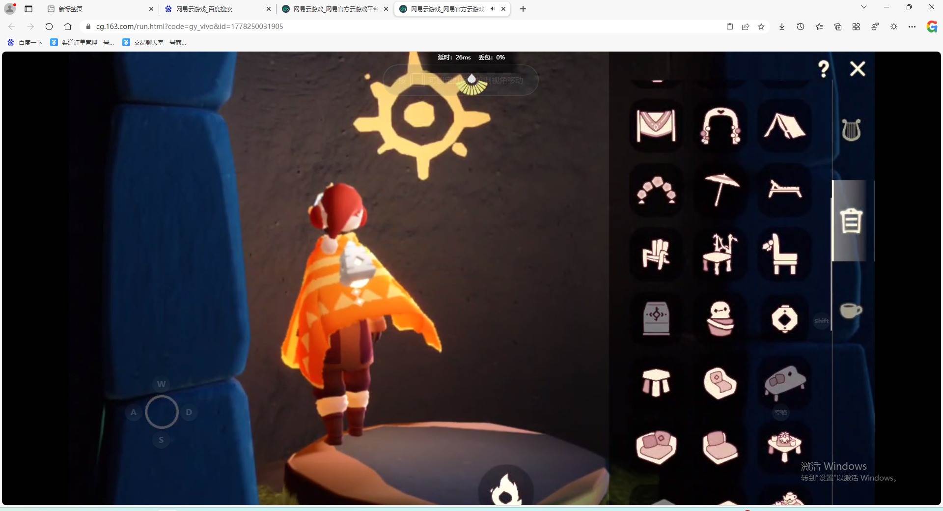This screenshot has height=511, width=943.
Task: Select the tent prop icon
Action: [784, 126]
